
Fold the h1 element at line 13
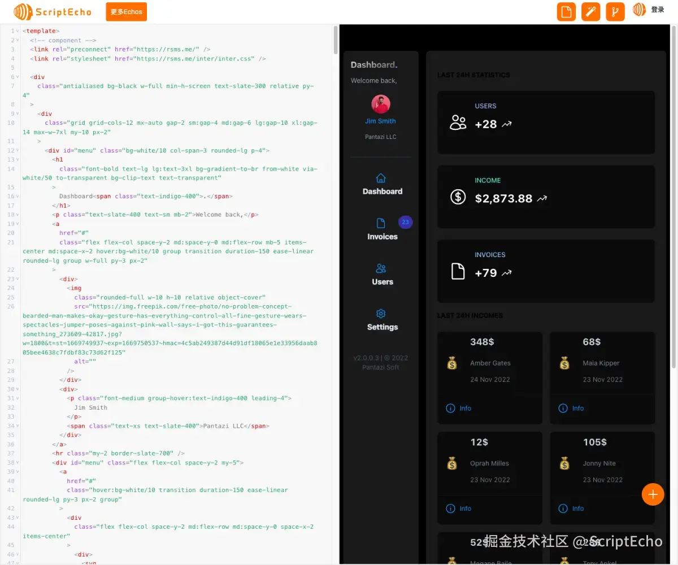coord(18,159)
